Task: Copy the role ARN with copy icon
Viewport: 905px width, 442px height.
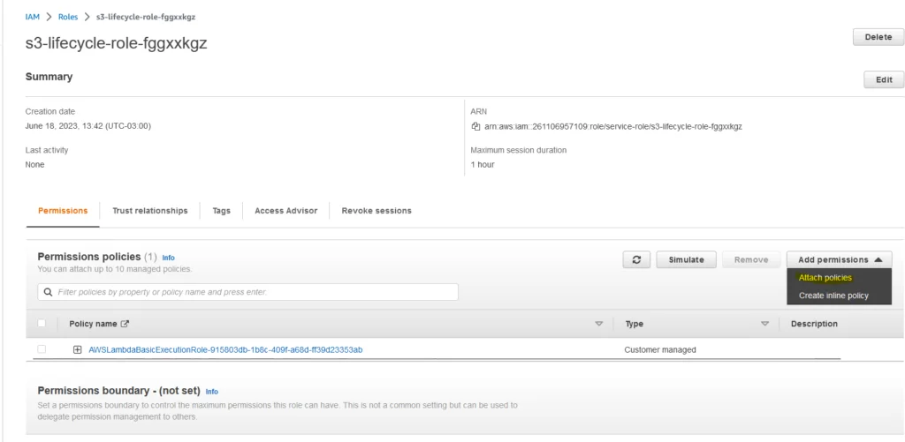Action: (x=475, y=126)
